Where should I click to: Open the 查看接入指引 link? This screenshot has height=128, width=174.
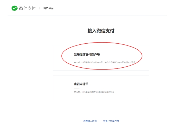pyautogui.click(x=90, y=121)
